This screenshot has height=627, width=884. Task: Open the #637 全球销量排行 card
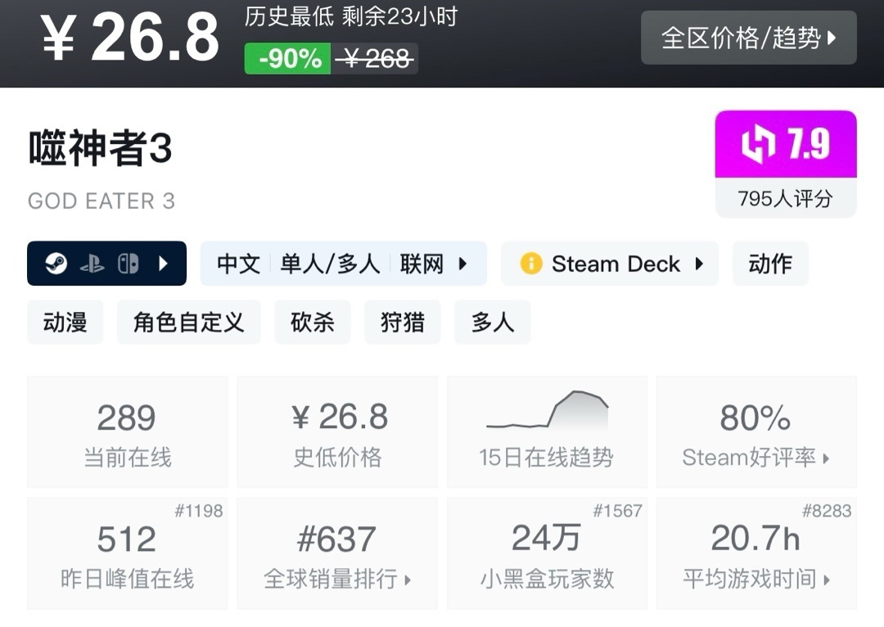tap(337, 553)
